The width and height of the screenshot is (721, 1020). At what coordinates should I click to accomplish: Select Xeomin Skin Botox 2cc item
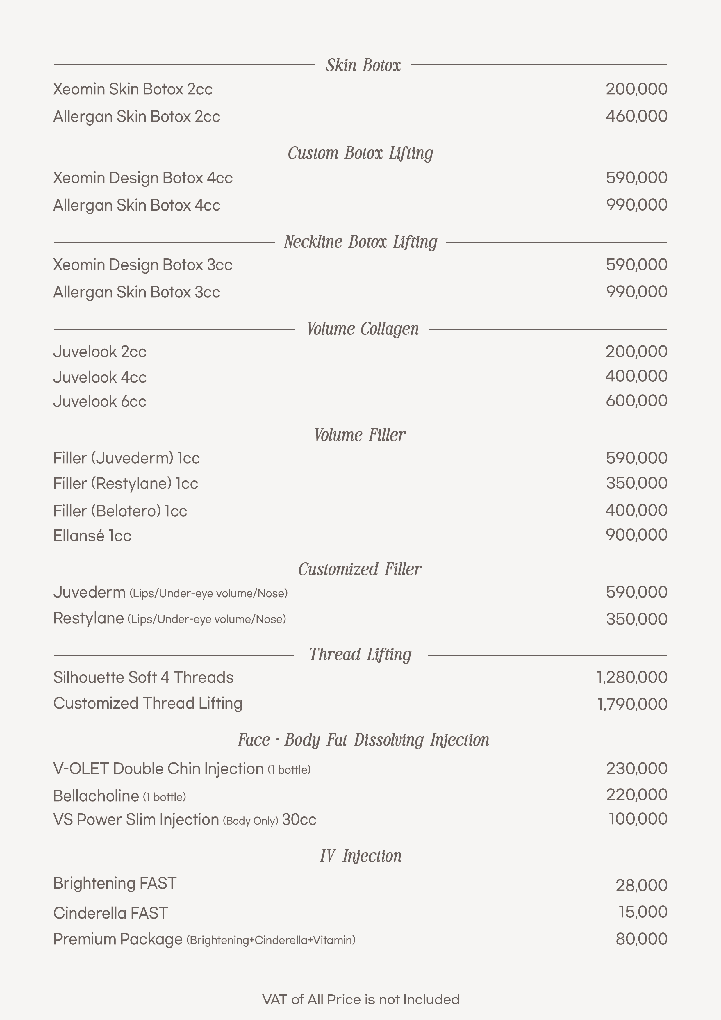(x=133, y=89)
